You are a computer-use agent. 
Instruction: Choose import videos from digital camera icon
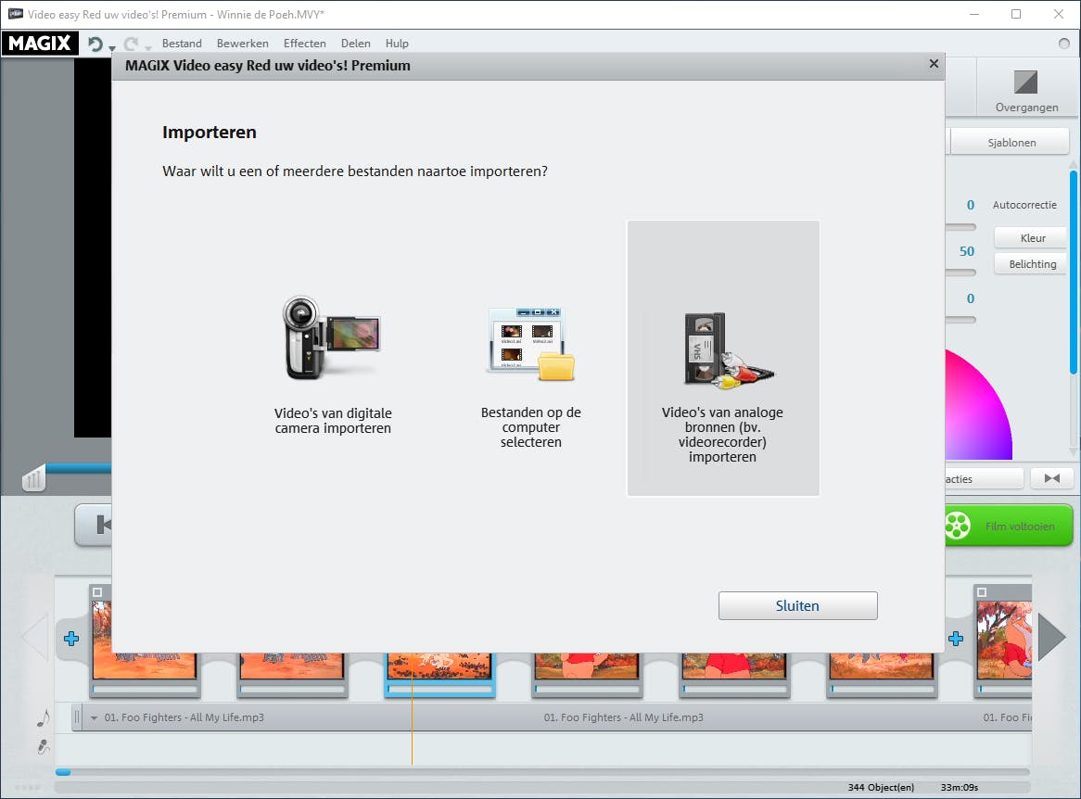(x=332, y=337)
